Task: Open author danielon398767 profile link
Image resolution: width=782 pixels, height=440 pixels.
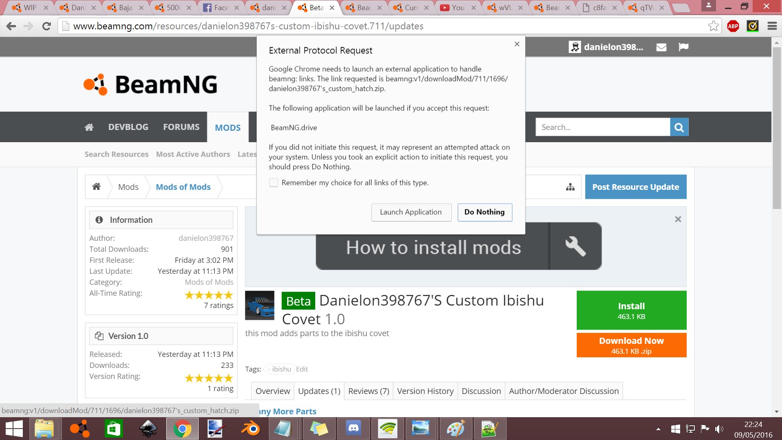Action: [x=206, y=238]
